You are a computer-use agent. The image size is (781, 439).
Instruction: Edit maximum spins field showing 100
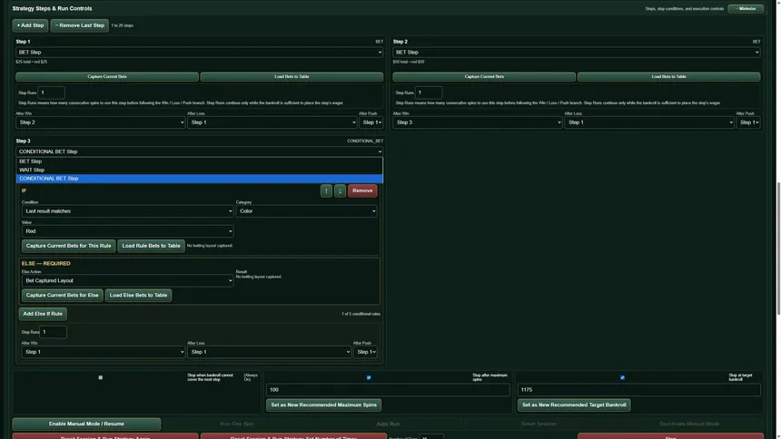point(388,390)
